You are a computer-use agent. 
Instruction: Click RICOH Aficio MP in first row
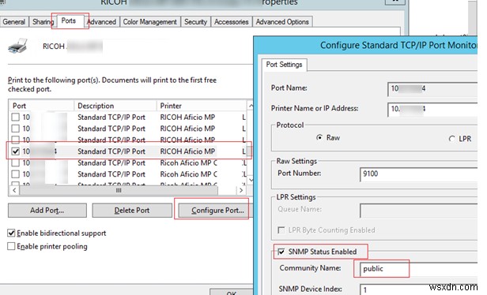(187, 117)
